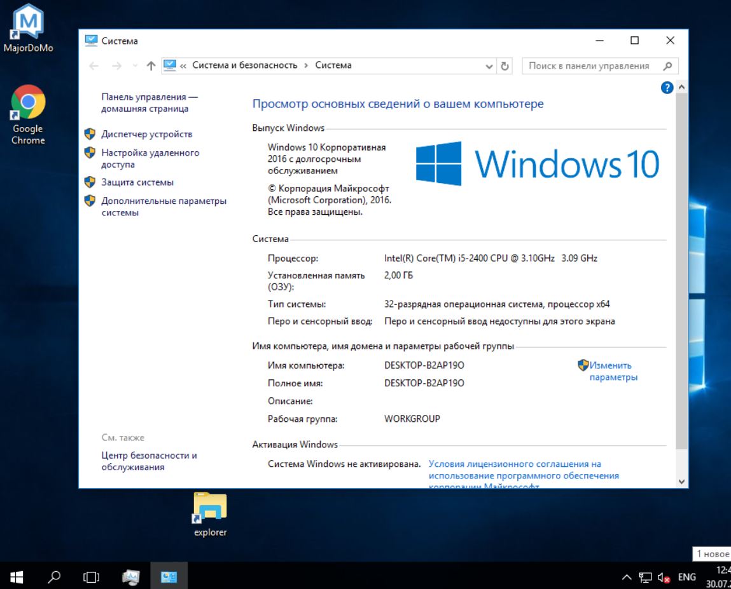
Task: Open the address bar history dropdown
Action: [488, 65]
